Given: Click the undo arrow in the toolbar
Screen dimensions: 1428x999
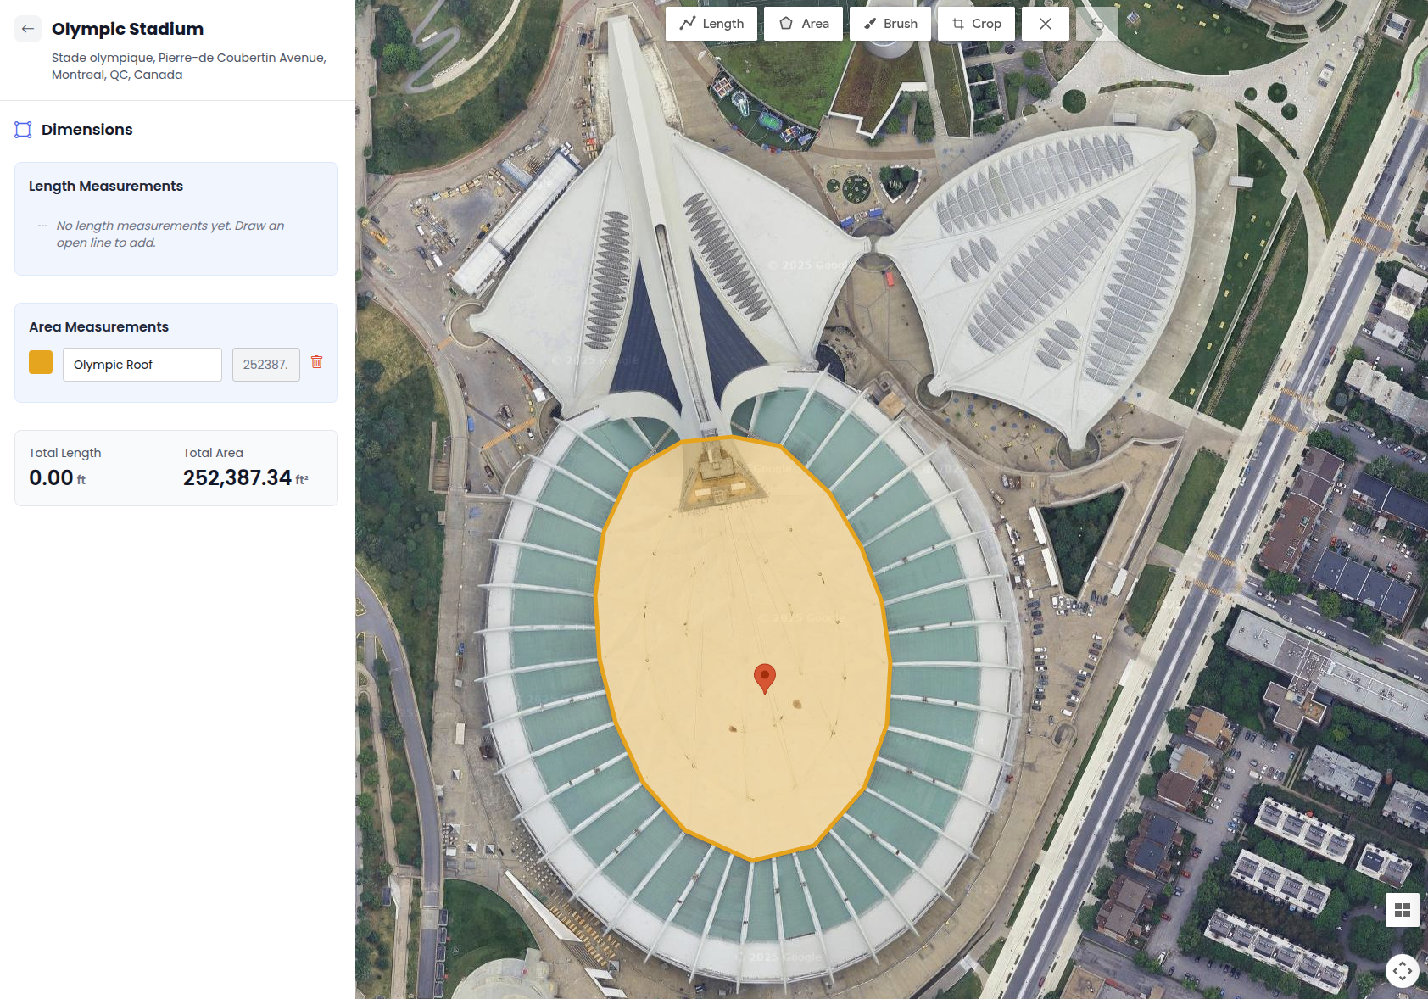Looking at the screenshot, I should [x=1096, y=23].
